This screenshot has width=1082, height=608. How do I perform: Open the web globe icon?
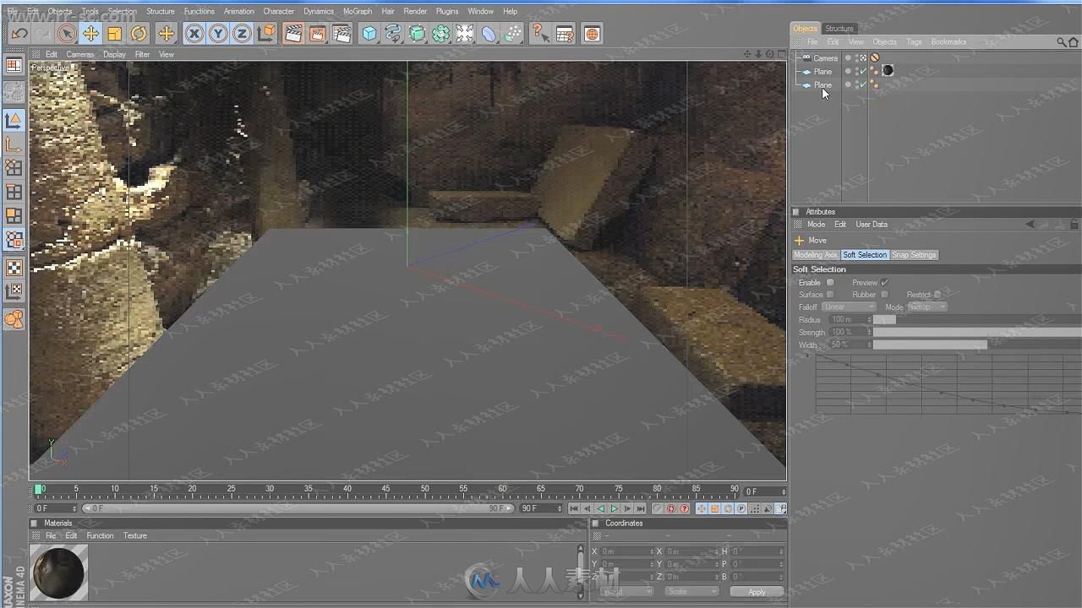592,34
